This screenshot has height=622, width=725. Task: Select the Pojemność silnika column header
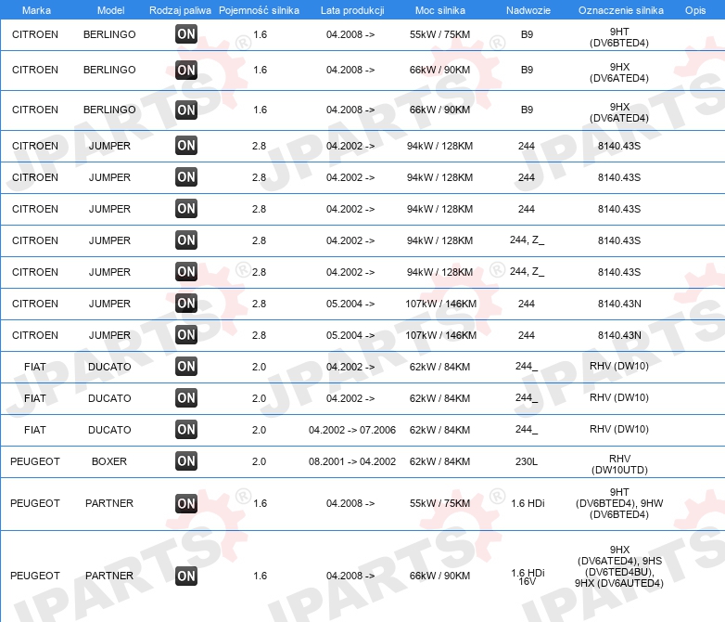click(259, 10)
